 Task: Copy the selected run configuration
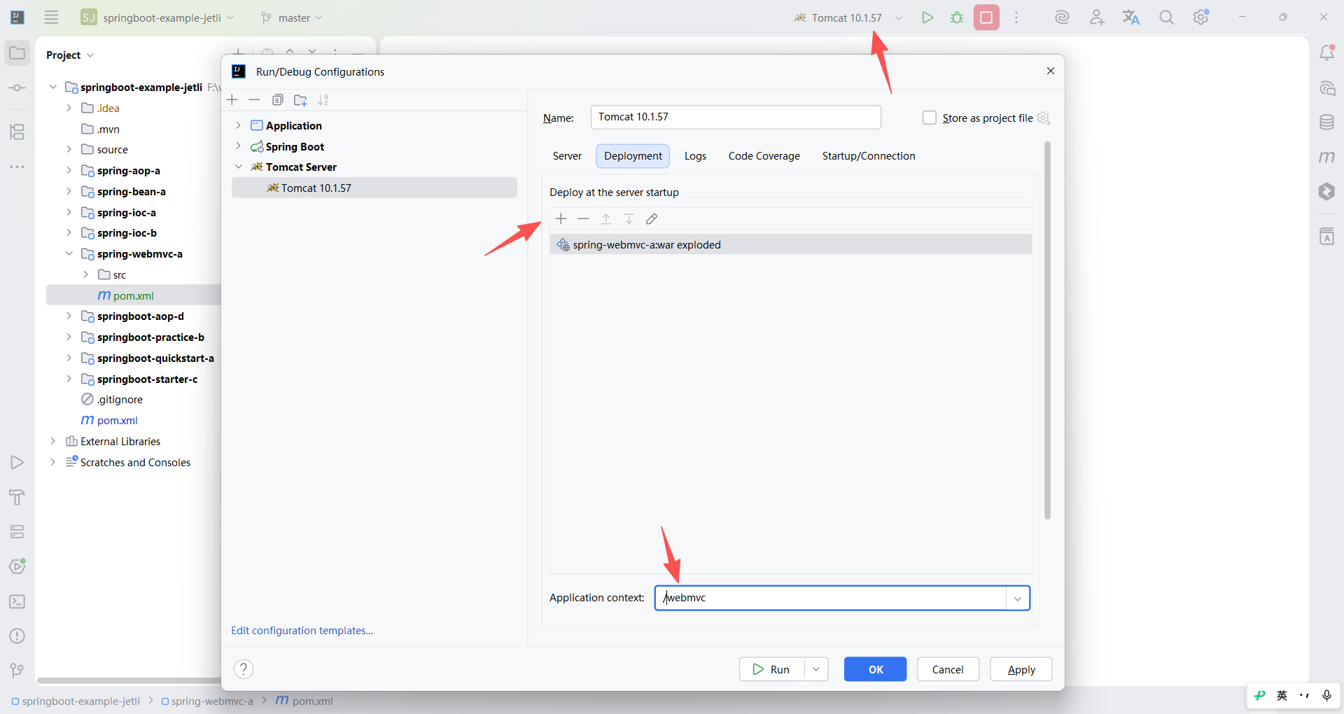point(278,100)
